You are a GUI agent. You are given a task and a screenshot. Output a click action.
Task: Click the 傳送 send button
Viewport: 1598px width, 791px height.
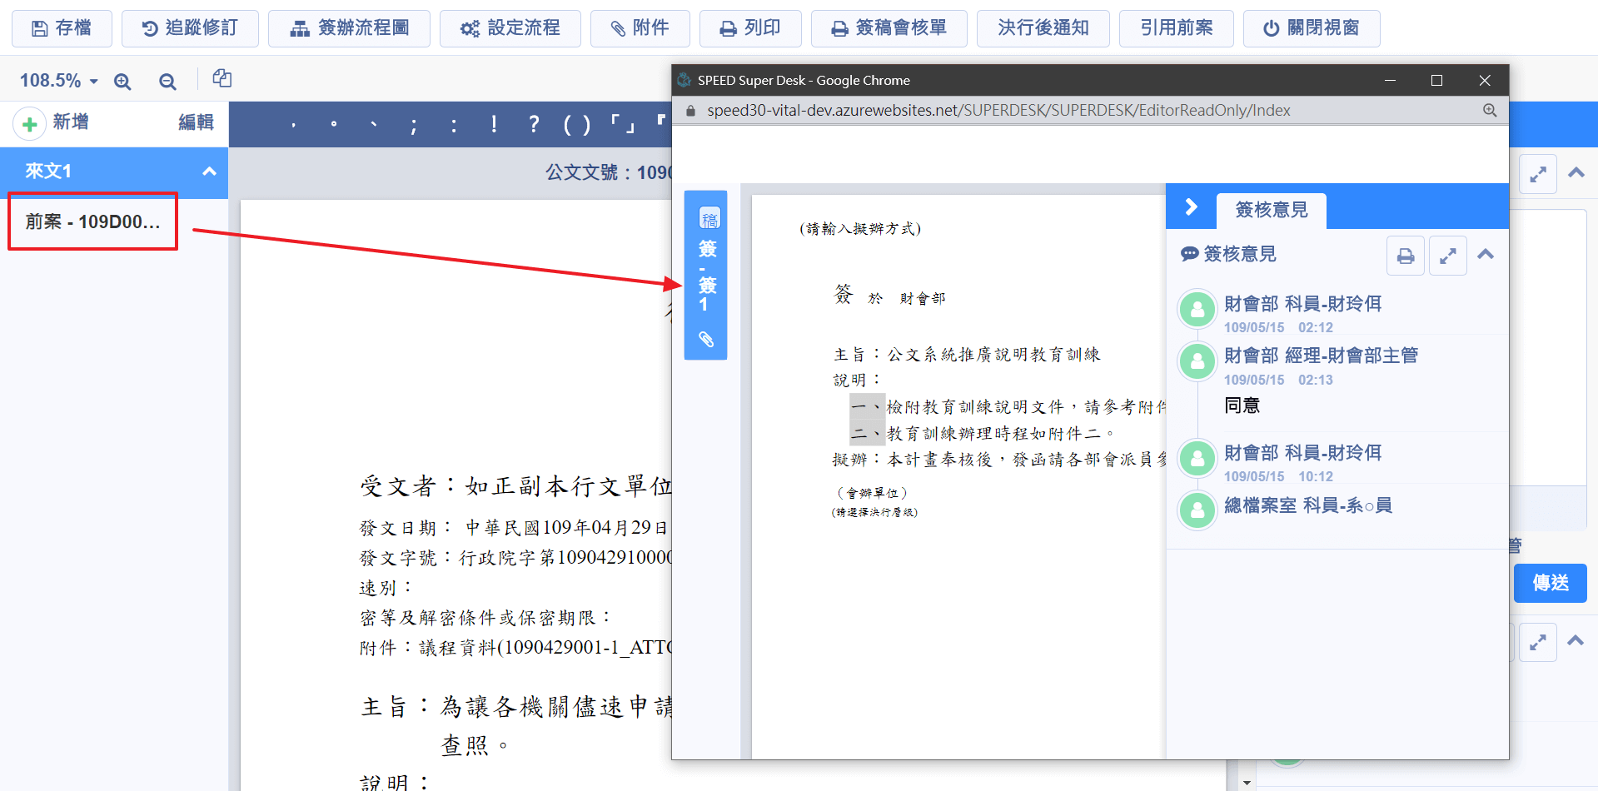pyautogui.click(x=1550, y=583)
